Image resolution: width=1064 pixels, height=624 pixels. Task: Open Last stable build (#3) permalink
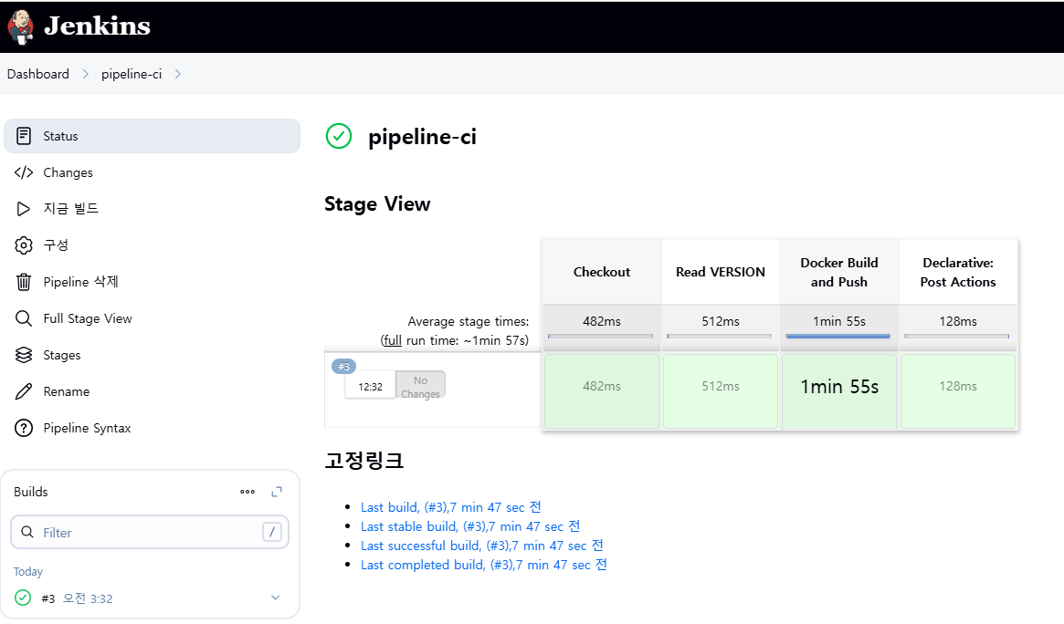coord(470,526)
